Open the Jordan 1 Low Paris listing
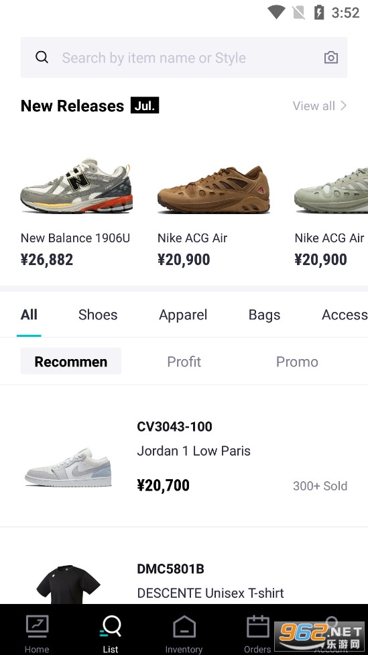This screenshot has height=655, width=368. (184, 456)
